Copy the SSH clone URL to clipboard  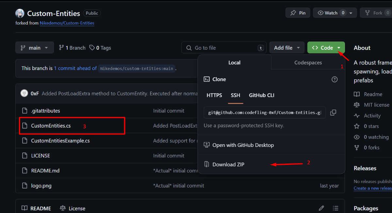click(x=333, y=113)
